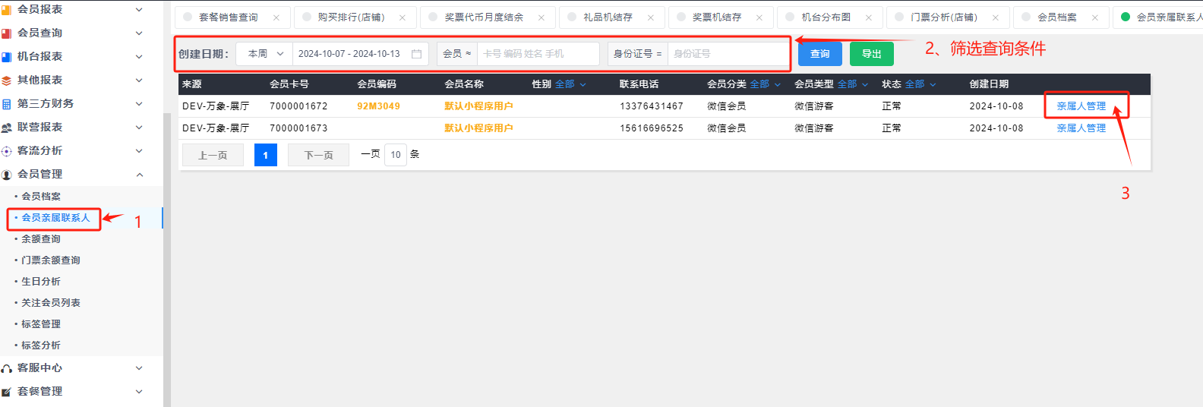
Task: Click the 其他报表 stacked layers icon
Action: [x=6, y=80]
